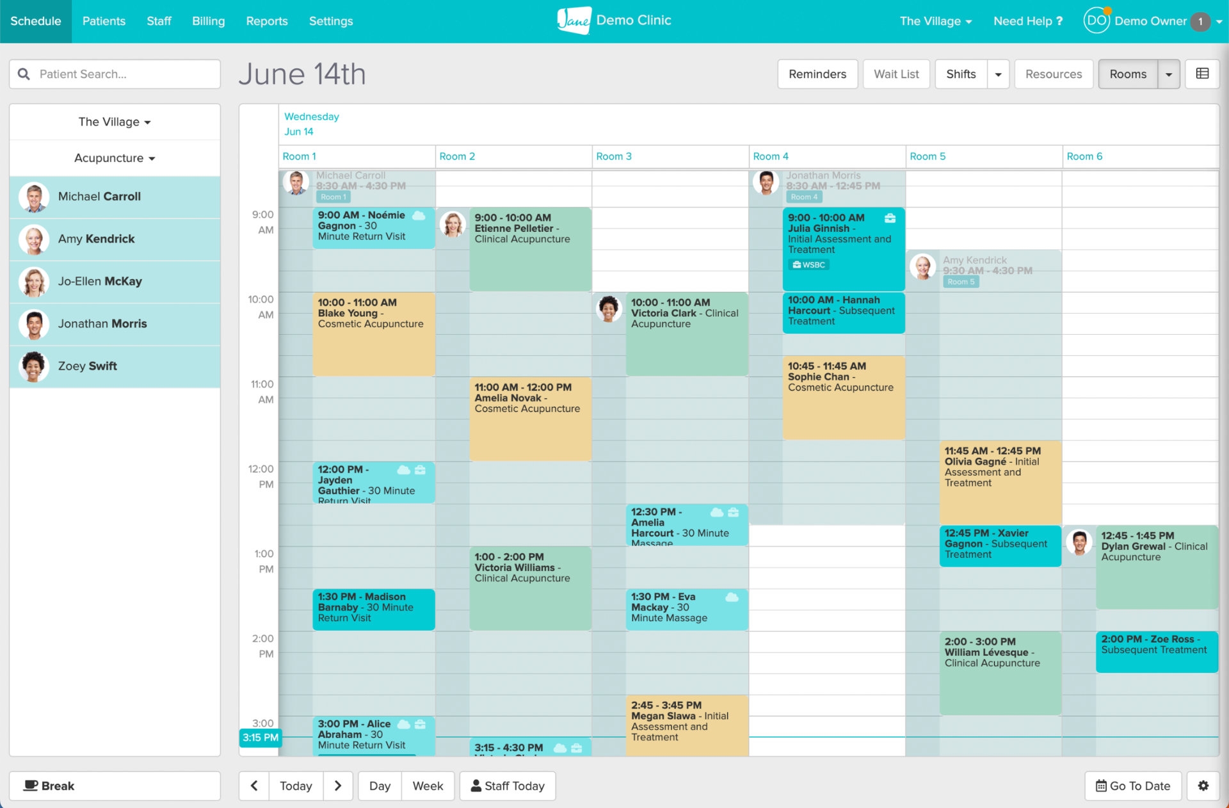Go to previous day with left arrow
This screenshot has height=808, width=1229.
pos(254,786)
